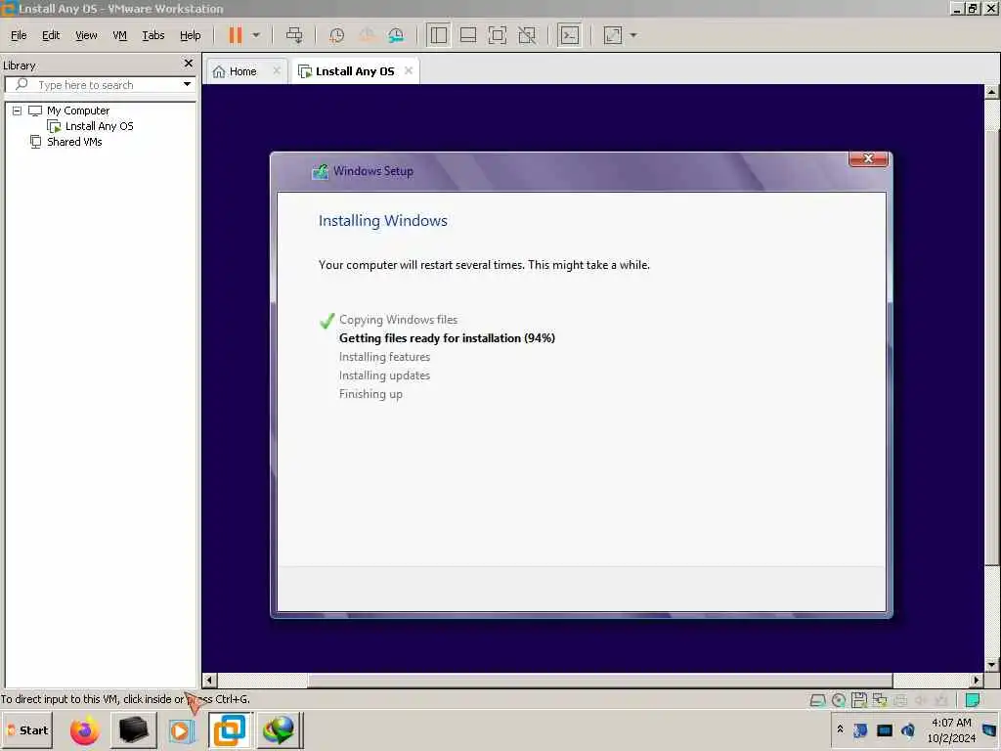Screen dimensions: 1001x751
Task: Click the greyed revert to snapshot icon
Action: click(x=367, y=35)
